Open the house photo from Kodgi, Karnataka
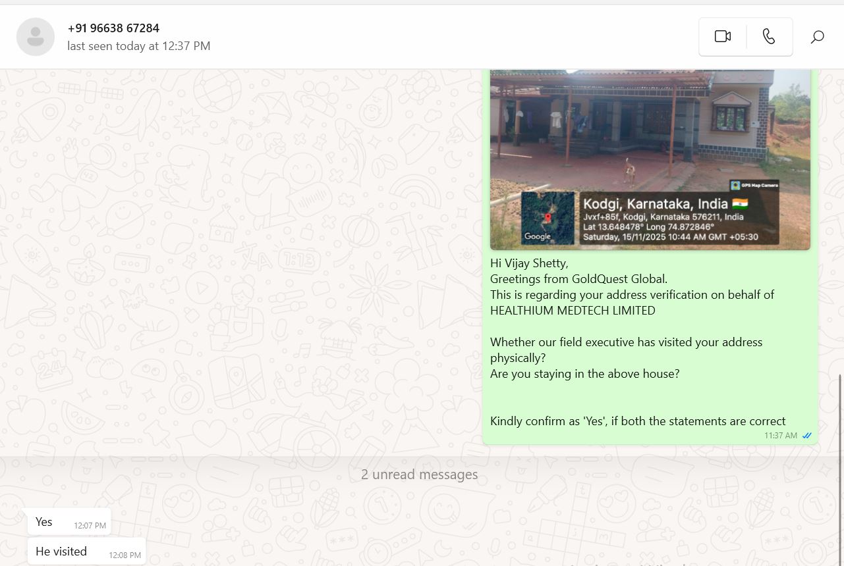Screen dimensions: 844x566 pyautogui.click(x=650, y=159)
